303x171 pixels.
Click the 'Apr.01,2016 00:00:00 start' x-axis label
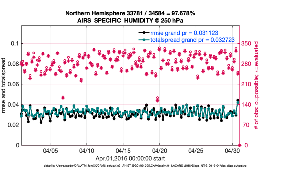[x=130, y=158]
